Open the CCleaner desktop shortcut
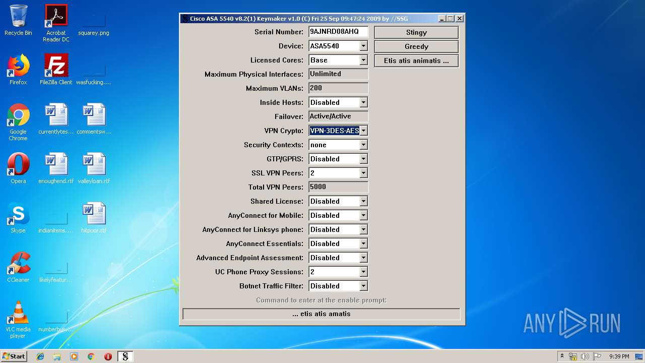Viewport: 645px width, 363px height. pyautogui.click(x=18, y=267)
